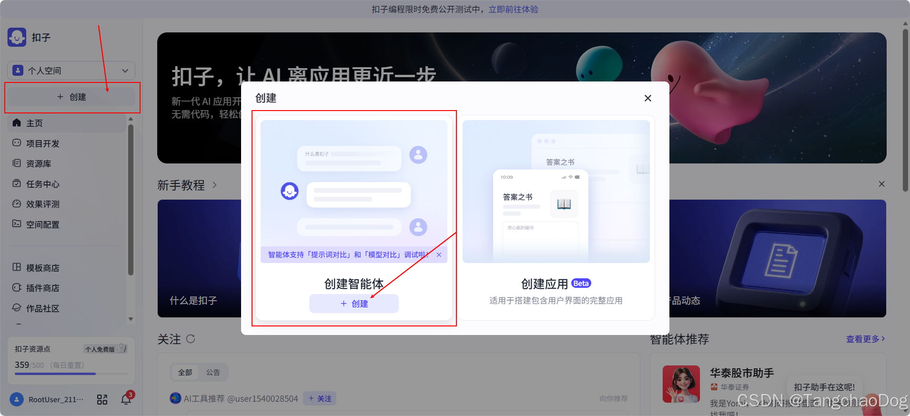Viewport: 910px width, 416px height.
Task: Expand 新手教程 chevron arrow
Action: [x=214, y=185]
